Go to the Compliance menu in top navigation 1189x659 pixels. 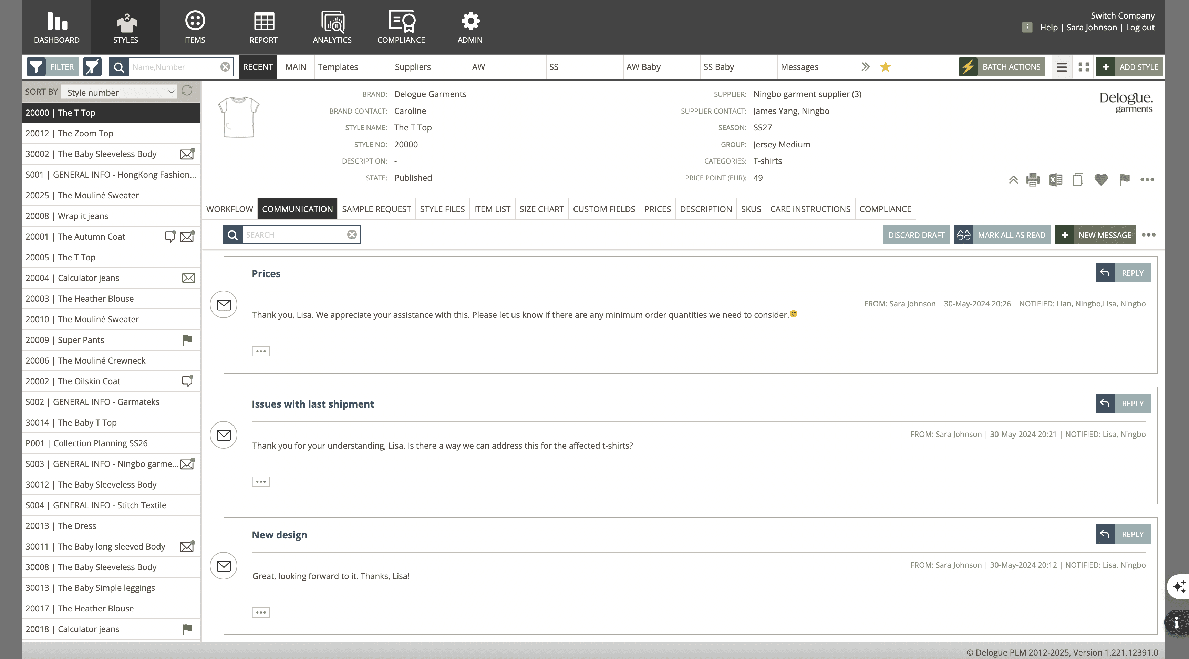(x=401, y=27)
